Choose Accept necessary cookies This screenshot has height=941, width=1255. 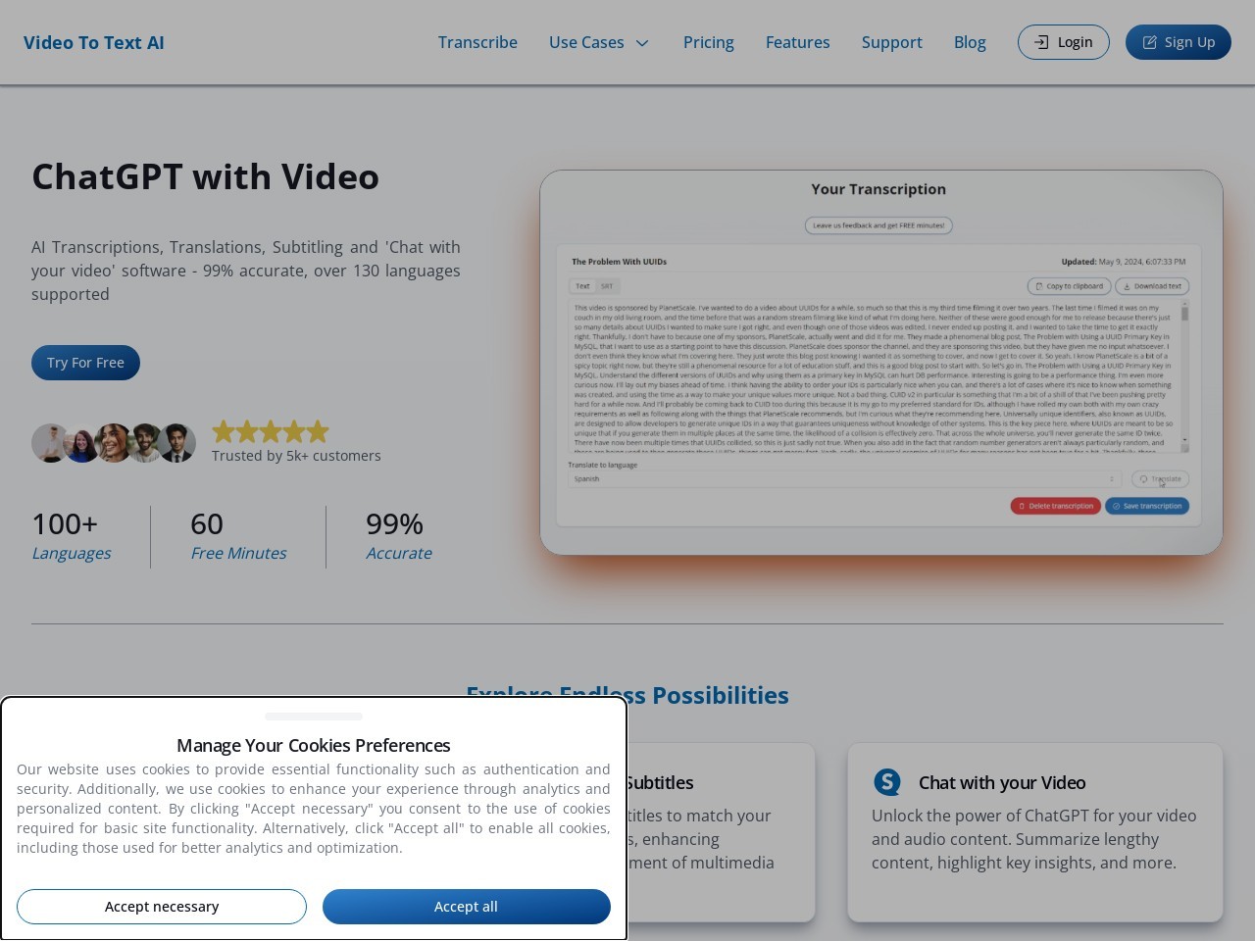tap(162, 907)
